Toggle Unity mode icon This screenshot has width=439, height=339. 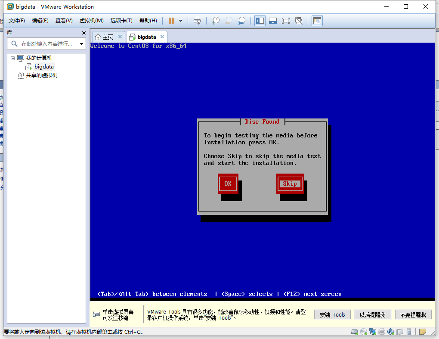[299, 21]
